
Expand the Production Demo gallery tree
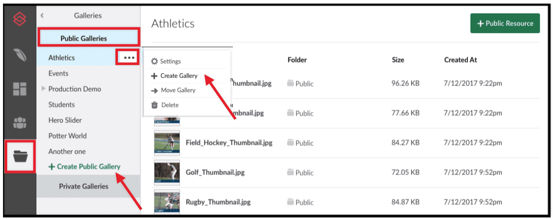(44, 89)
